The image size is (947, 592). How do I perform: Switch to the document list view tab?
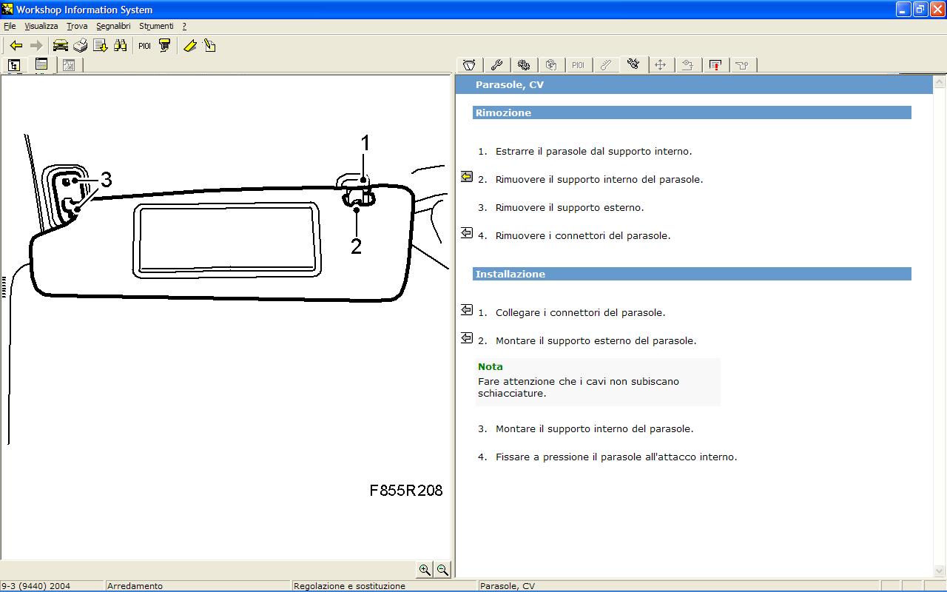coord(41,65)
